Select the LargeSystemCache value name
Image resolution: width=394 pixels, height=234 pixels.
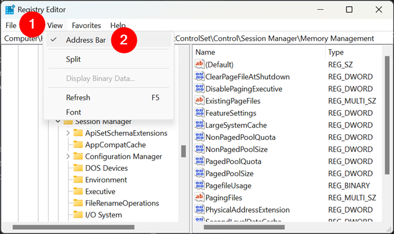[236, 125]
